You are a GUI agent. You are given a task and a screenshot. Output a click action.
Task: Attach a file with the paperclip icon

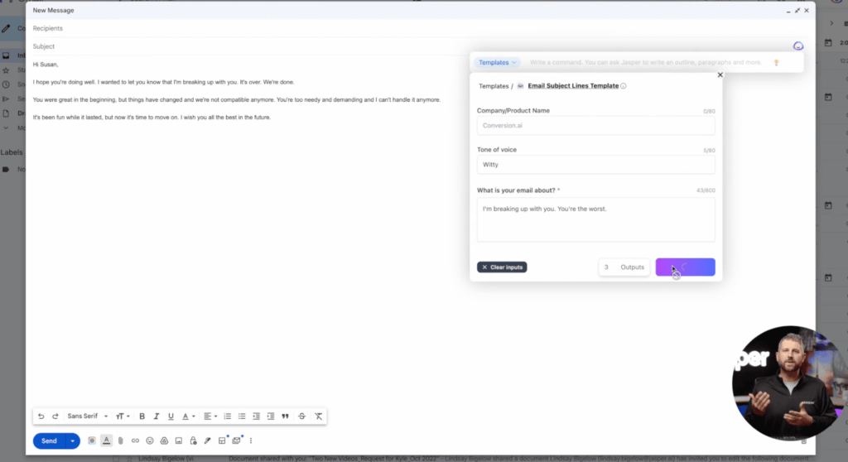120,440
